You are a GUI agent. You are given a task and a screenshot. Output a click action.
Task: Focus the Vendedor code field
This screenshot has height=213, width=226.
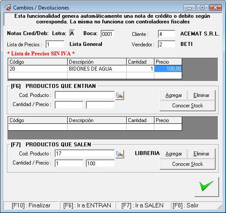click(x=167, y=45)
